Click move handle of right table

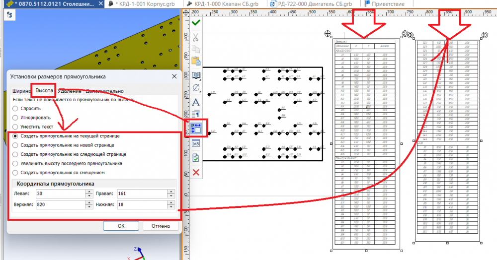coord(411,35)
